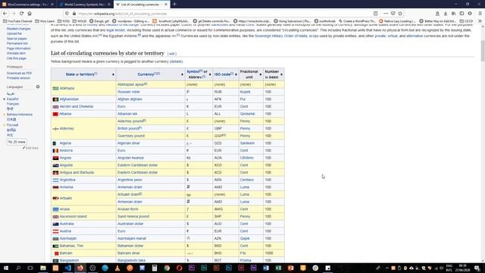
Task: Open Firefox icon on the taskbar
Action: coord(80,268)
